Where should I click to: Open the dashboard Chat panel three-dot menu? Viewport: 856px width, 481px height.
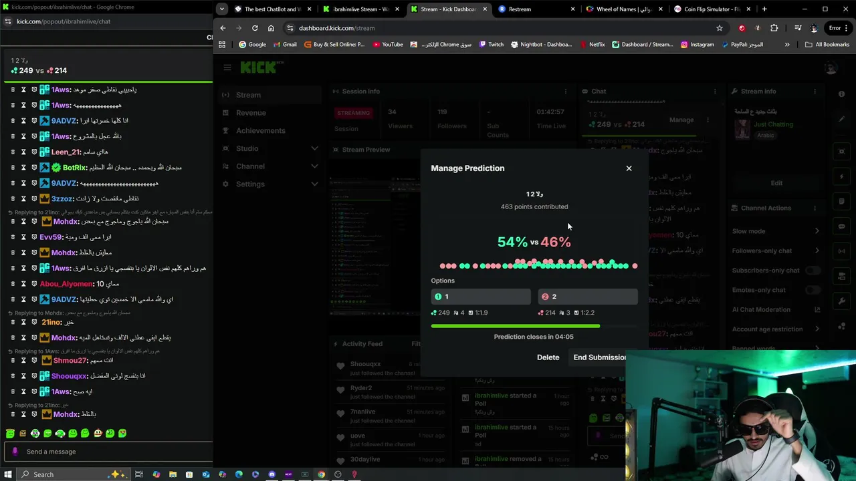click(715, 92)
